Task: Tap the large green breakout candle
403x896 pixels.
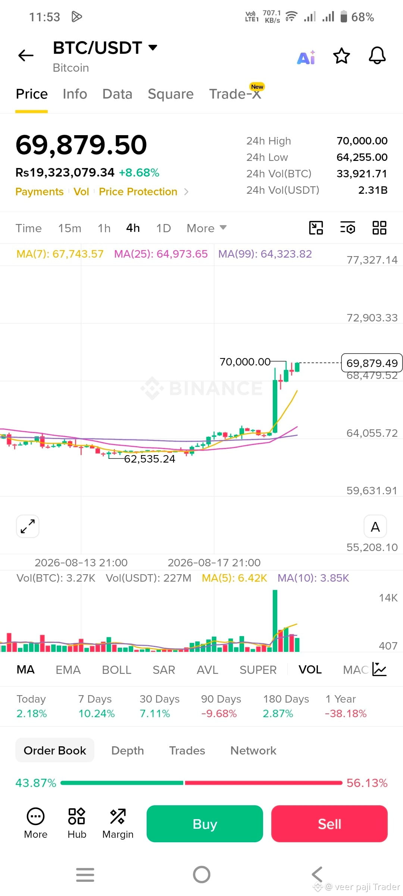Action: click(x=275, y=406)
